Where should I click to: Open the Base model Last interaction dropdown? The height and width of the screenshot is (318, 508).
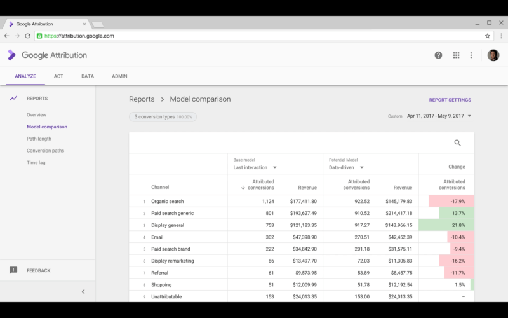pyautogui.click(x=255, y=167)
